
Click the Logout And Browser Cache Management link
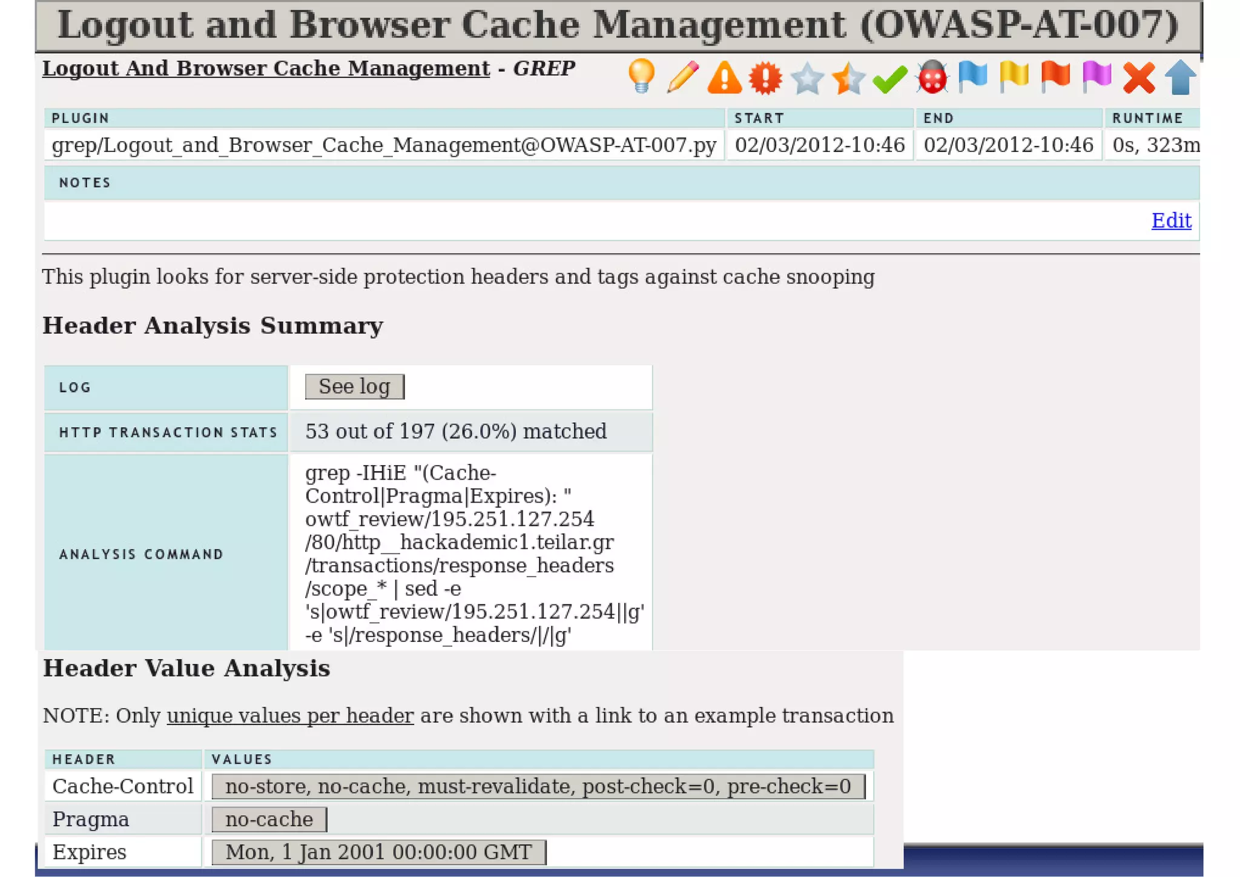pos(266,68)
